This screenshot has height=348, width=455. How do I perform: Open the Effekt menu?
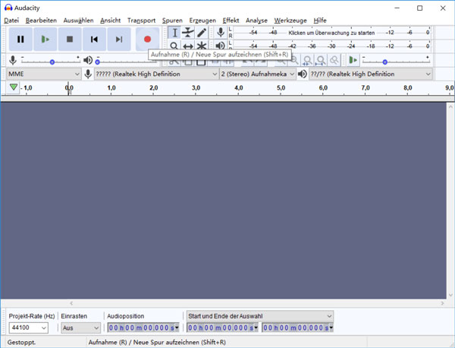[231, 21]
